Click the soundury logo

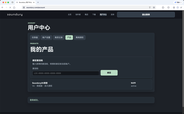click(15, 15)
